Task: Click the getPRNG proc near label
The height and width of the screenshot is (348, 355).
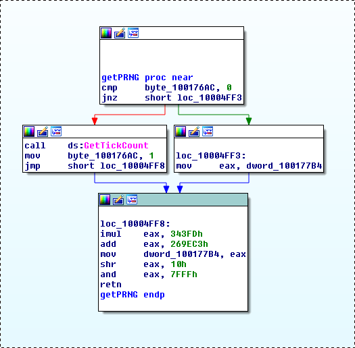Action: pyautogui.click(x=147, y=78)
